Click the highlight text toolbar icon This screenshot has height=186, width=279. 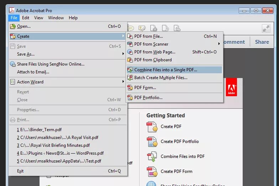tap(142, 28)
